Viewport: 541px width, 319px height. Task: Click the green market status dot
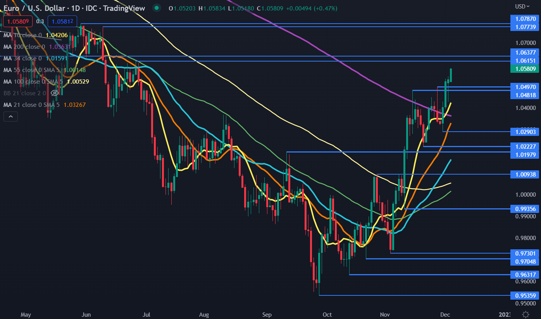coord(156,8)
